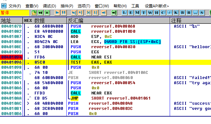Click the 反汇编 column header

point(118,21)
